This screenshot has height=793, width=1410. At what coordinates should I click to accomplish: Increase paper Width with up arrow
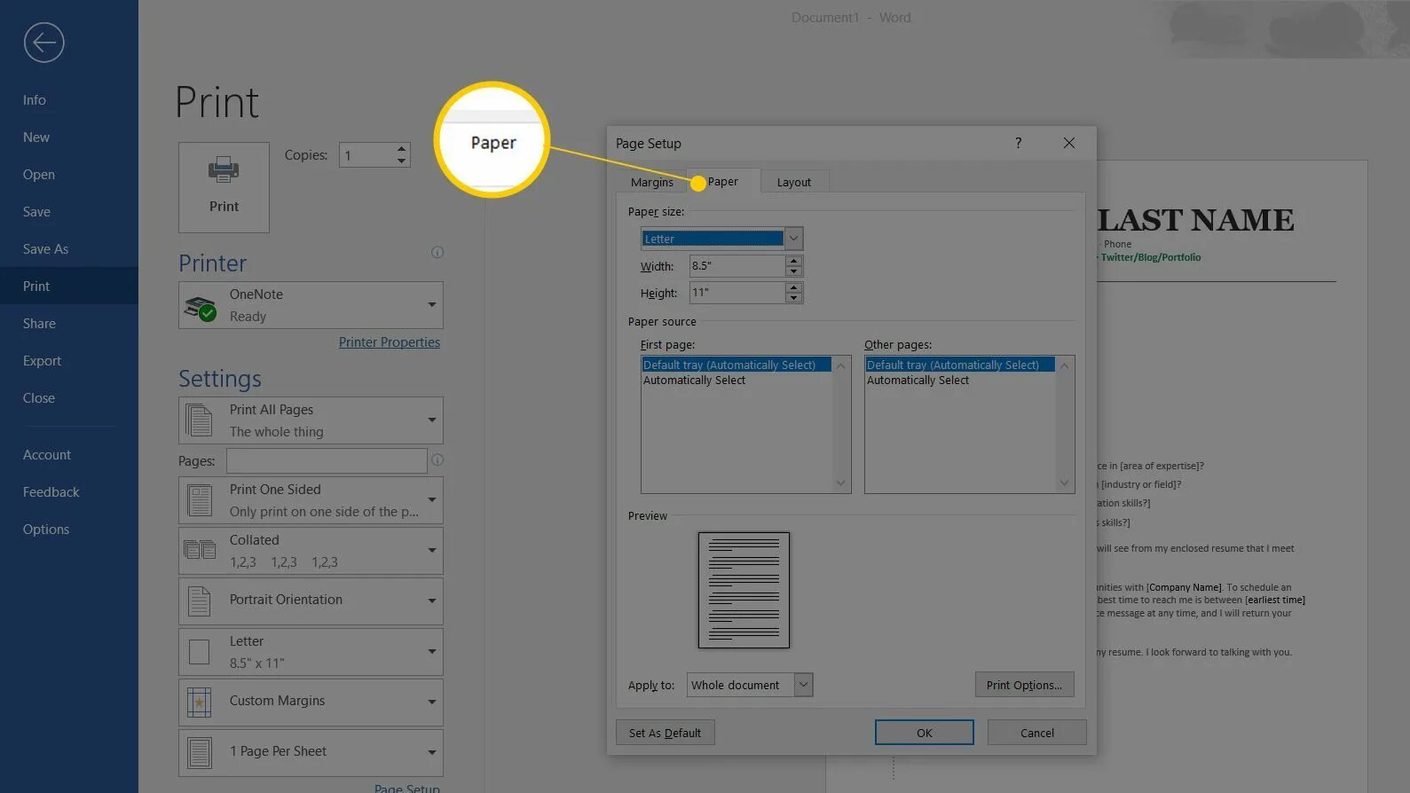(x=794, y=260)
